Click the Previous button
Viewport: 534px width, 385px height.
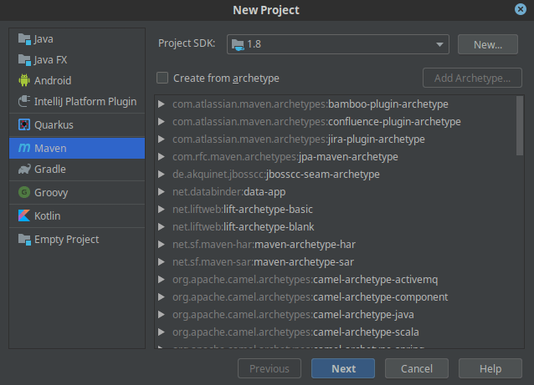[x=270, y=368]
